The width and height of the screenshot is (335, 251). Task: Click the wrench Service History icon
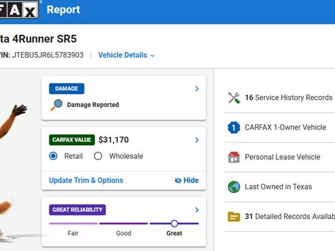pos(234,98)
